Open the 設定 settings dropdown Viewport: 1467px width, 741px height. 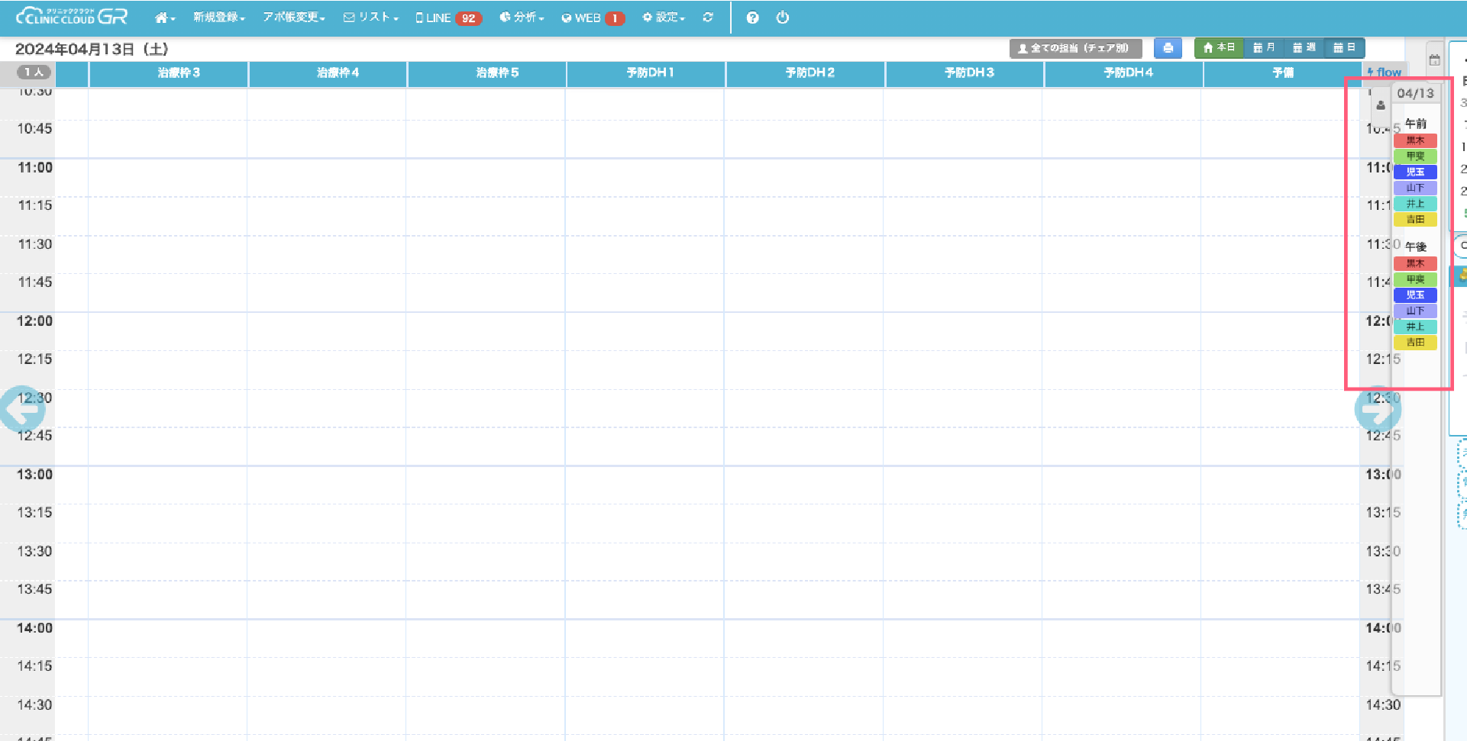[664, 18]
